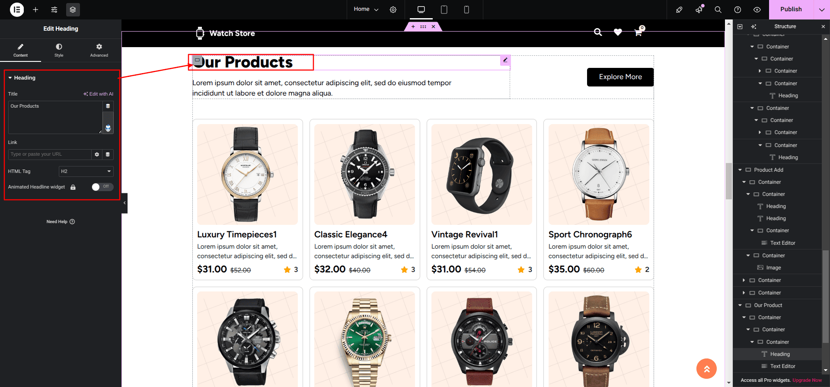Image resolution: width=830 pixels, height=387 pixels.
Task: Open page settings gear icon
Action: 393,10
